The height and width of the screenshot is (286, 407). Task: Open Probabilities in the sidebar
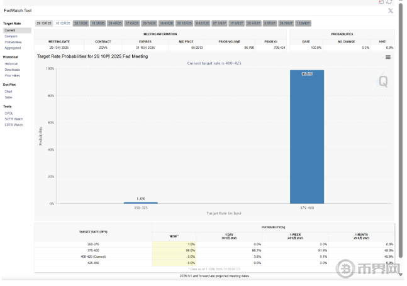(x=13, y=42)
